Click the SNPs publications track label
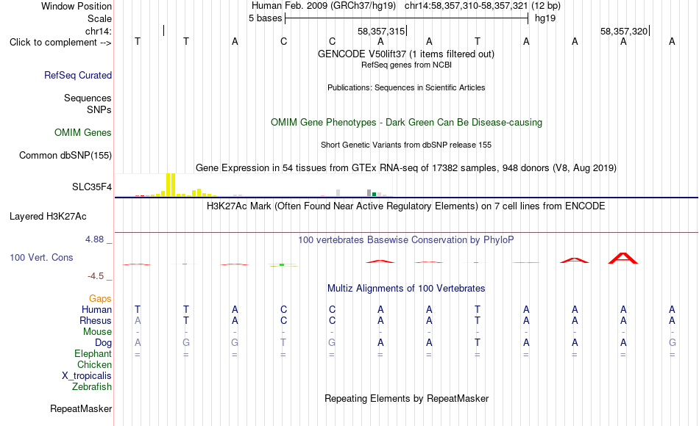Viewport: 699px width, 426px height. [x=99, y=109]
